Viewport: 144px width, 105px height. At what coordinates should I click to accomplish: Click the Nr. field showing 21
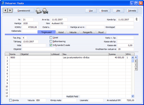click(x=28, y=20)
